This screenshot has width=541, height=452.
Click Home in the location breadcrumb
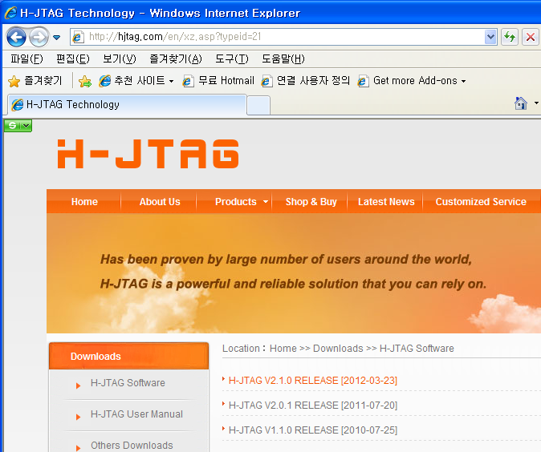tap(283, 349)
